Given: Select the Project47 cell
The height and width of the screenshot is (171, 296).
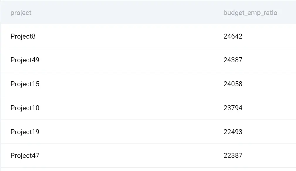Looking at the screenshot, I should coord(25,156).
